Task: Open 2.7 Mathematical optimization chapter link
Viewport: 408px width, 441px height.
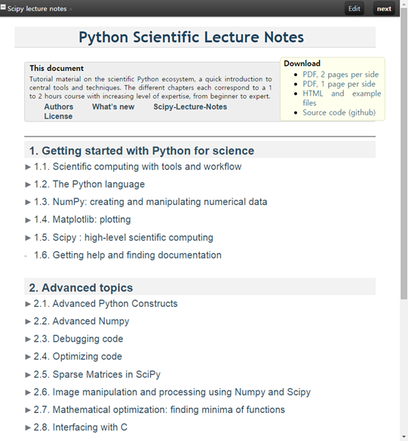Action: (x=159, y=410)
